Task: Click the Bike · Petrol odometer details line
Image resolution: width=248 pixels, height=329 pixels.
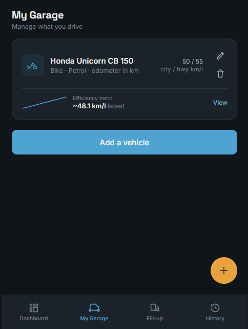Action: [94, 71]
